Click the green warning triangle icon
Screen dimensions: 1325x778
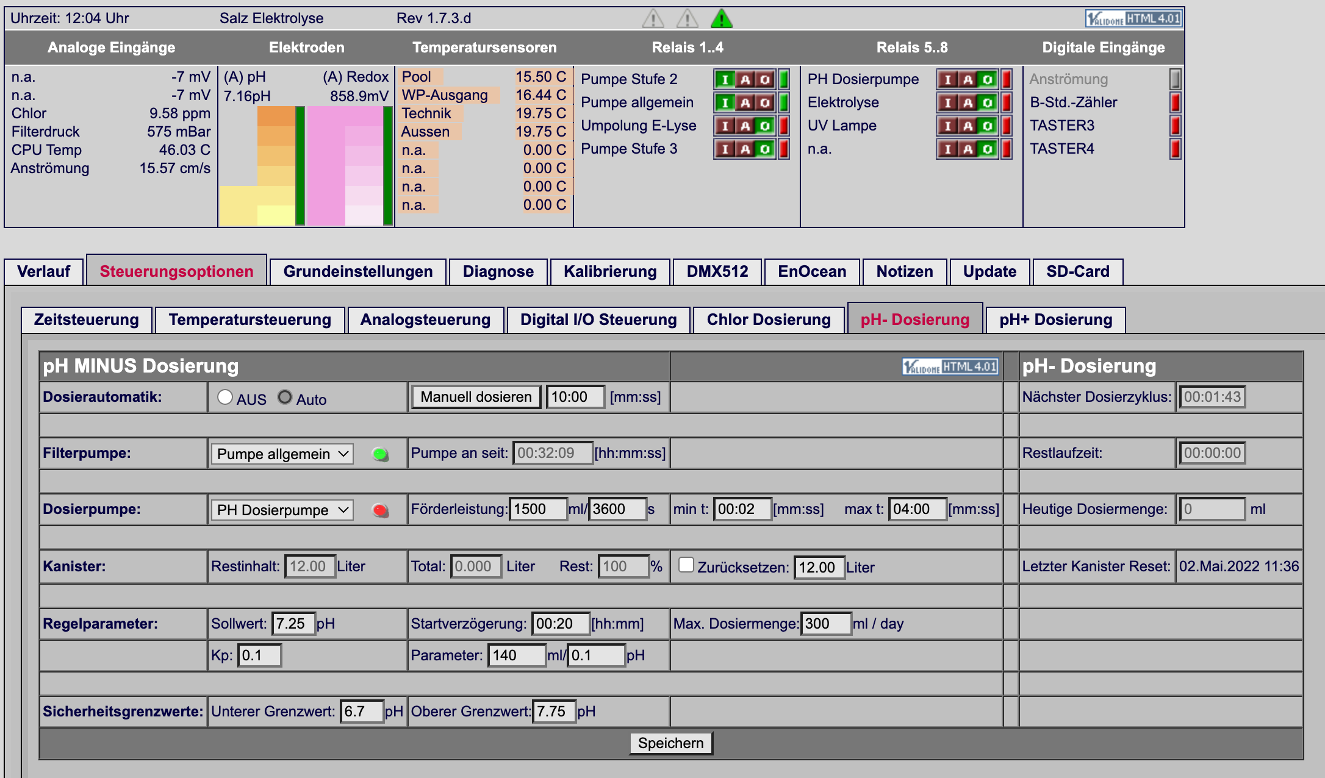(x=722, y=18)
